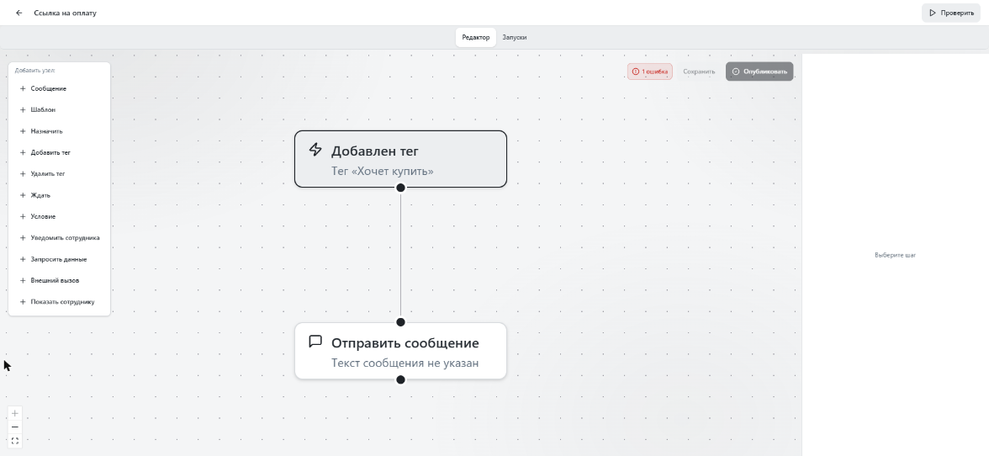The height and width of the screenshot is (456, 989).
Task: Click plus icon beside Добавить тег
Action: [x=23, y=152]
